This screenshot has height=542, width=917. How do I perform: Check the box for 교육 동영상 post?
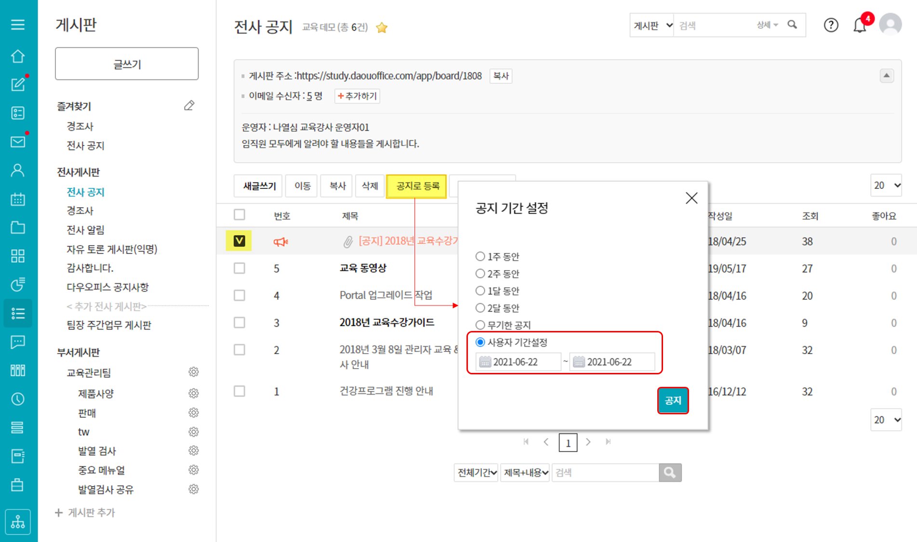point(239,268)
